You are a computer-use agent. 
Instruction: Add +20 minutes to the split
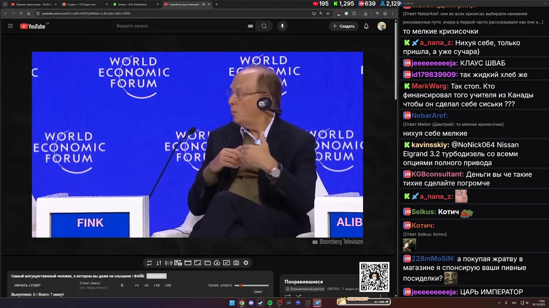click(x=167, y=285)
